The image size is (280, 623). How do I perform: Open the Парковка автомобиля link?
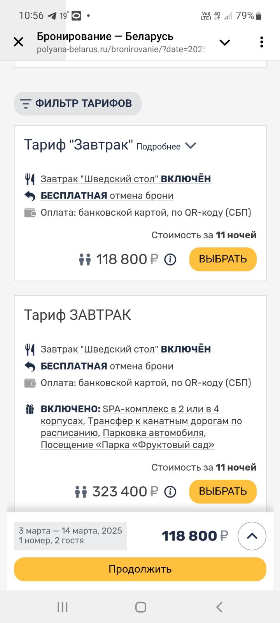pyautogui.click(x=153, y=433)
